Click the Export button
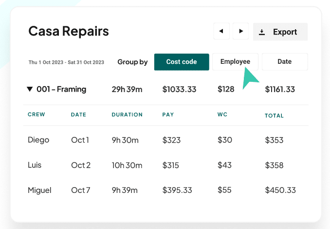This screenshot has height=229, width=330. click(280, 32)
